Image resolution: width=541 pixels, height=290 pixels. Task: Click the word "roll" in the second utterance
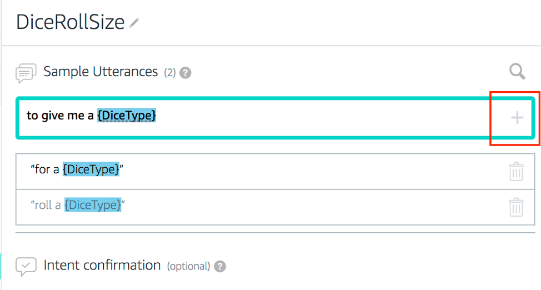pyautogui.click(x=43, y=204)
